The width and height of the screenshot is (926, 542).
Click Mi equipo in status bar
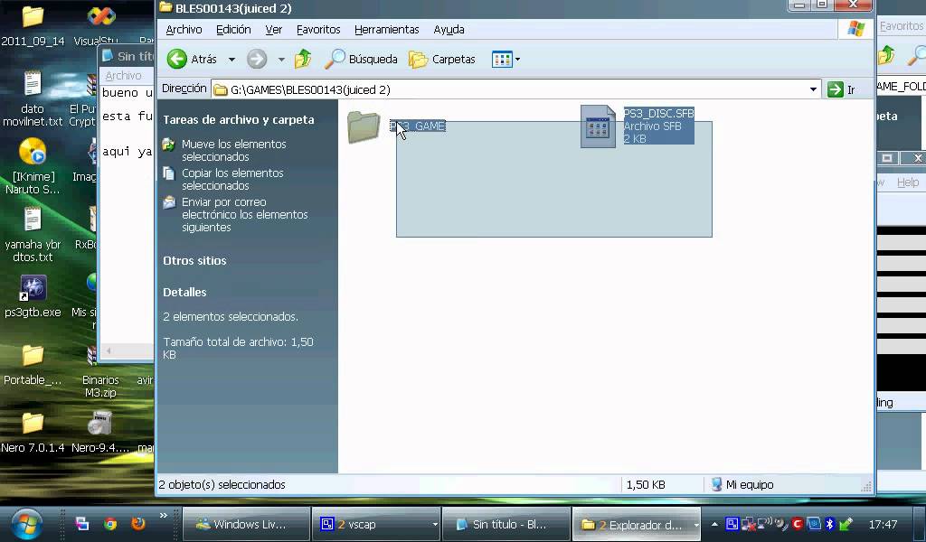(743, 485)
